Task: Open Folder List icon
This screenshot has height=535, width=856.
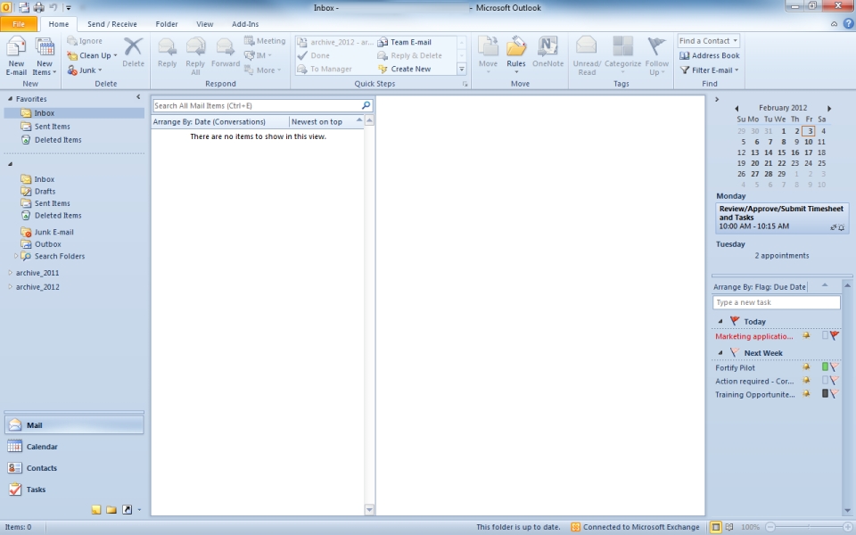Action: [x=111, y=510]
